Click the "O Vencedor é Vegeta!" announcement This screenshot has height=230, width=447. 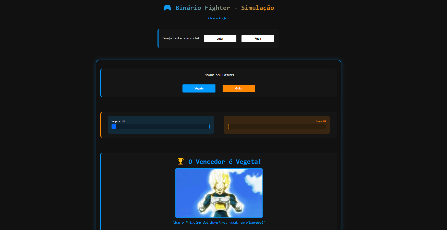tap(224, 162)
